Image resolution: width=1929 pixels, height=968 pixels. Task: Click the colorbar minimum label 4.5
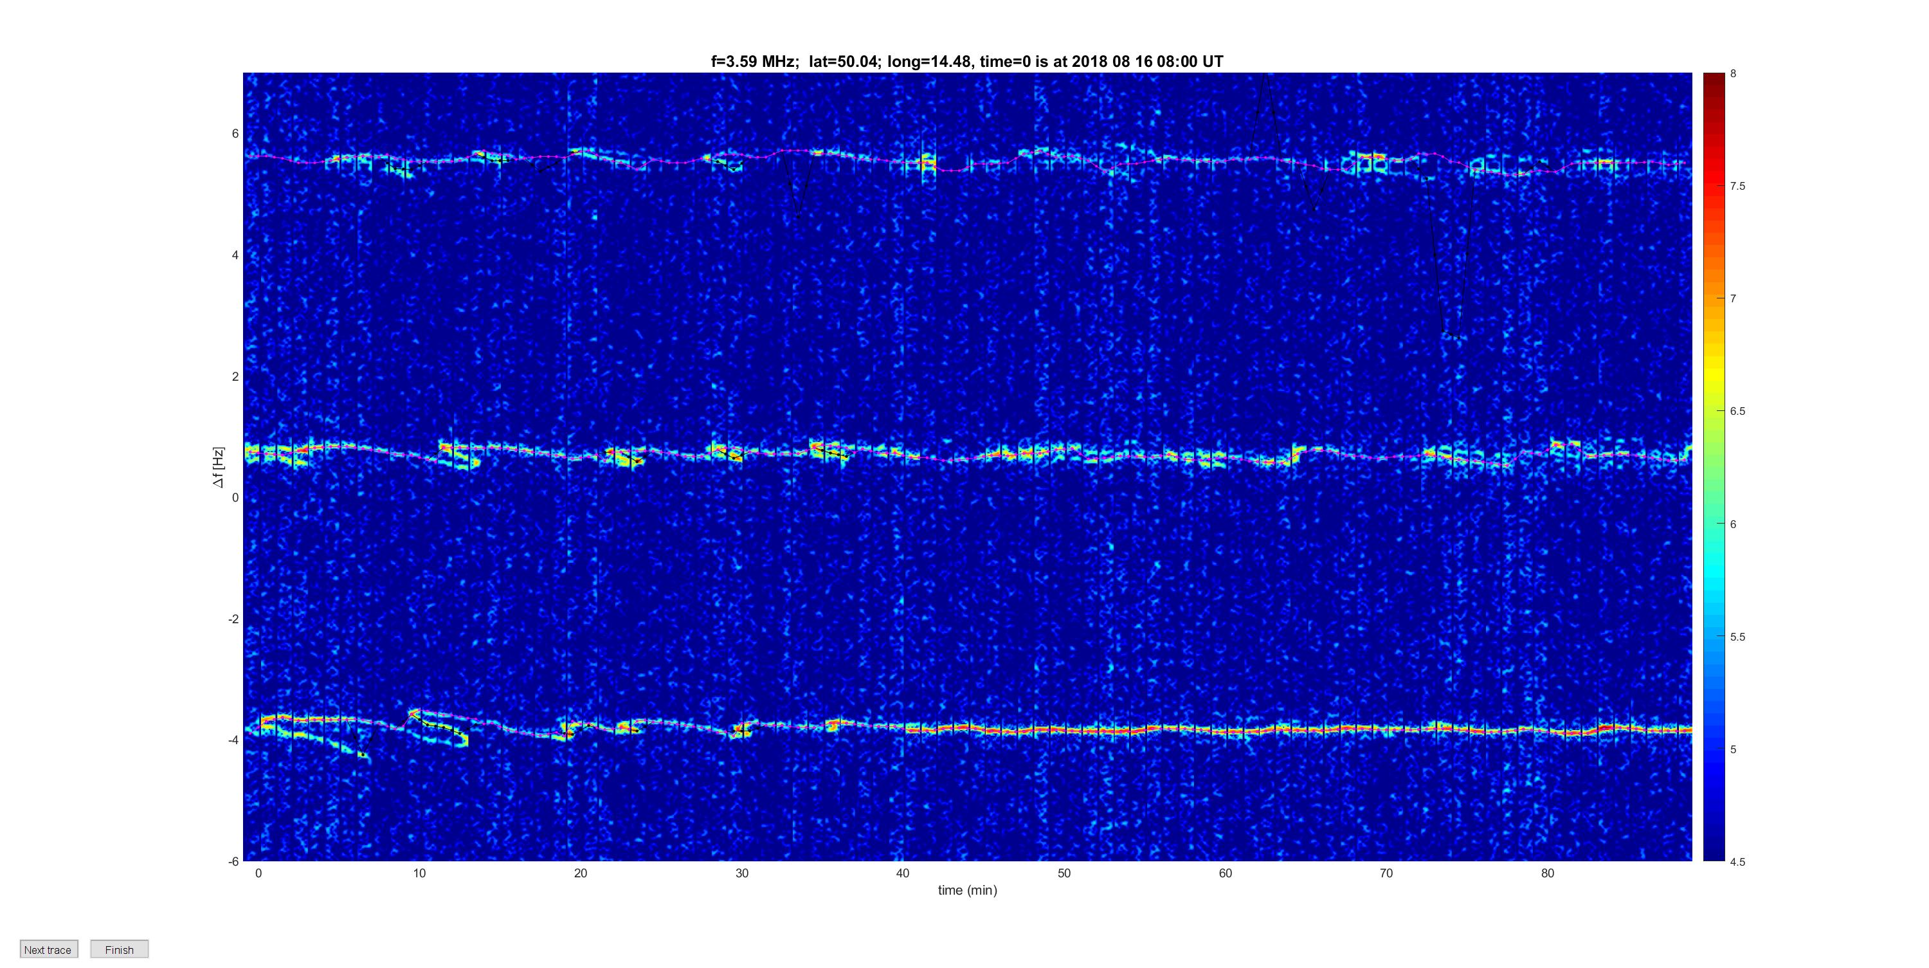click(1737, 862)
